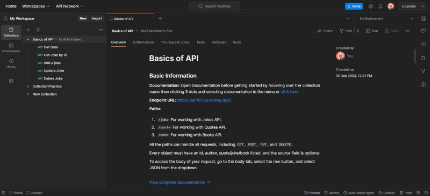430x196 pixels.
Task: Click the Save button
Action: 392,31
